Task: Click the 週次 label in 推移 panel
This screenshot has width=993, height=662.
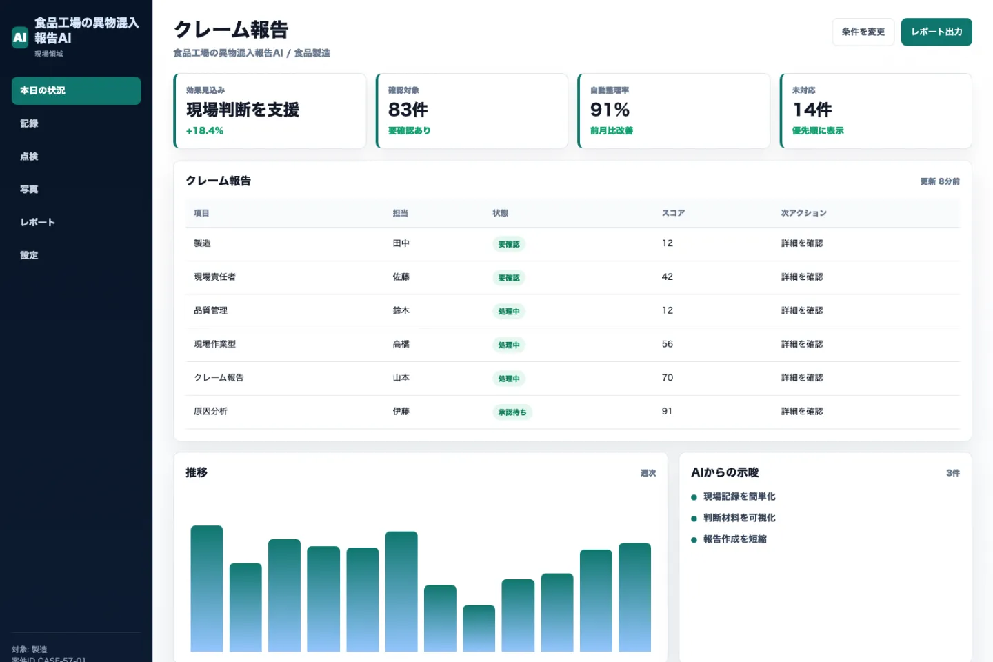Action: coord(648,473)
